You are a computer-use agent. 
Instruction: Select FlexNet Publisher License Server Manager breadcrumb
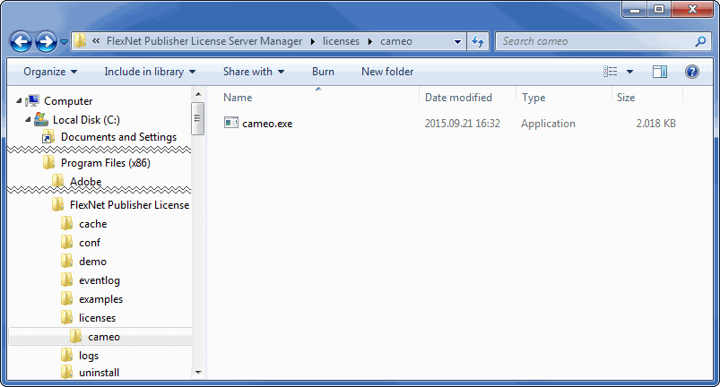coord(204,41)
